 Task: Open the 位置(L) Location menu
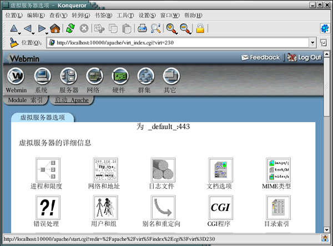click(x=14, y=16)
